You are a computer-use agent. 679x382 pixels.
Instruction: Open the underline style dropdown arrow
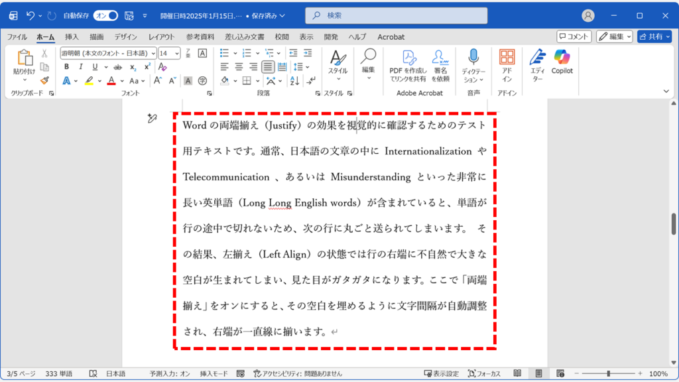point(105,66)
